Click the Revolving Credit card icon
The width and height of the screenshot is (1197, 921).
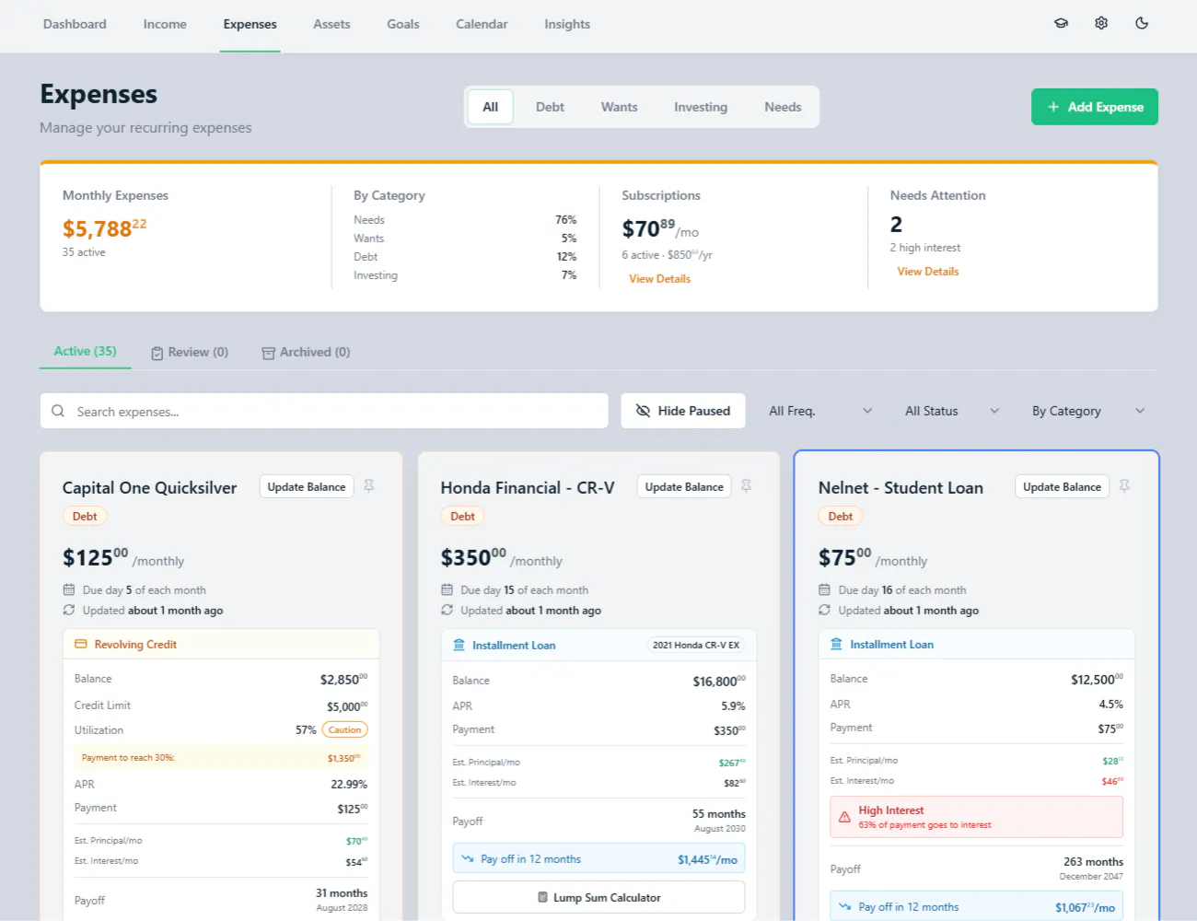pyautogui.click(x=81, y=645)
